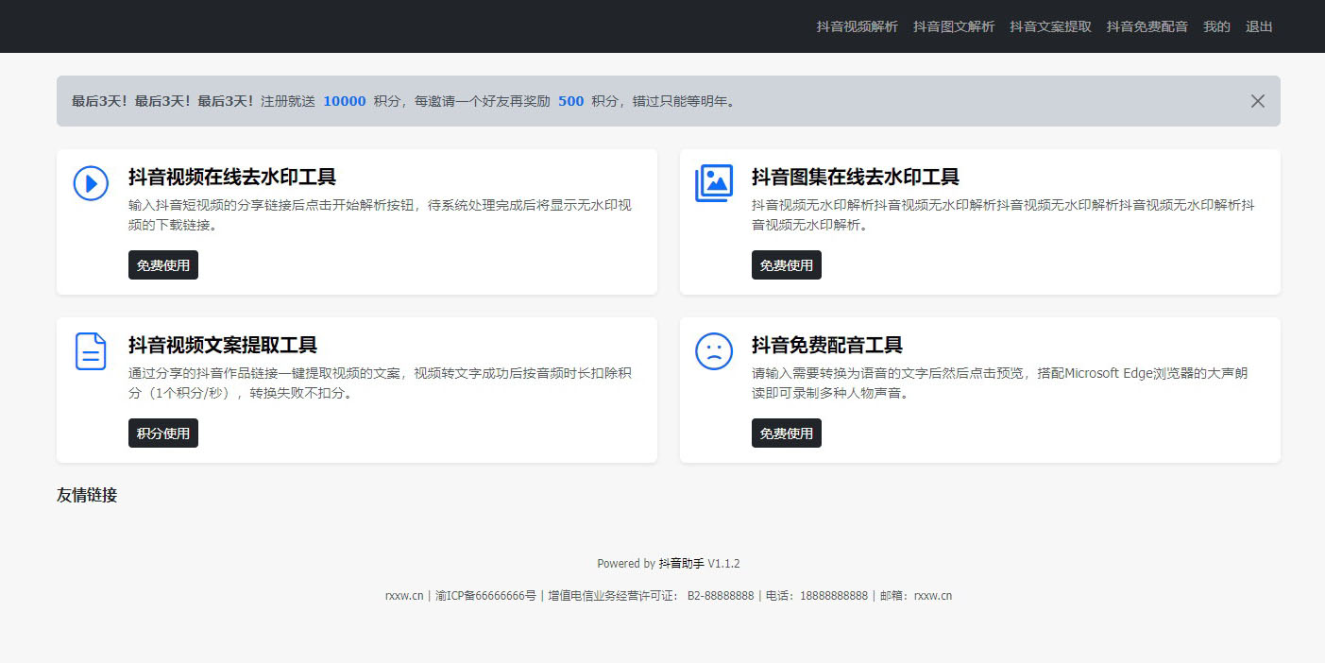
Task: Click 免费使用 on the free voiceover card
Action: coord(786,433)
